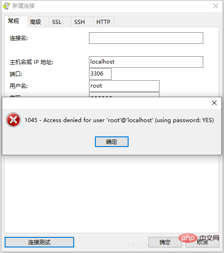This screenshot has height=253, width=224.
Task: Close the 1045 error dialog with X
Action: [214, 103]
